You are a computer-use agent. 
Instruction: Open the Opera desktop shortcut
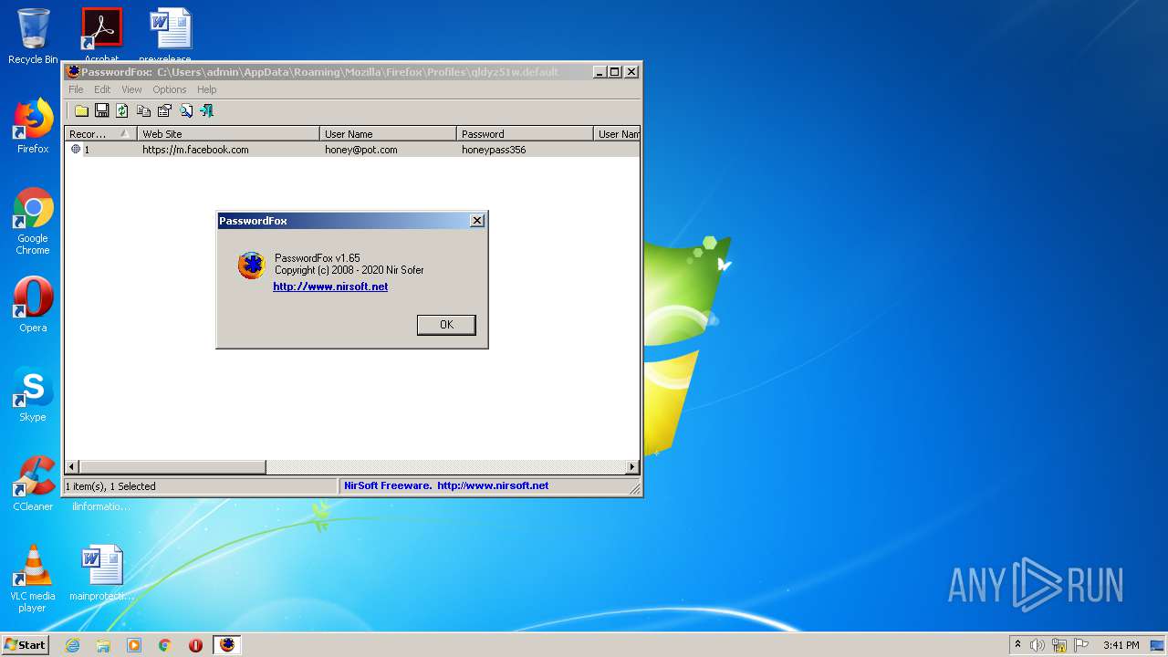(33, 305)
